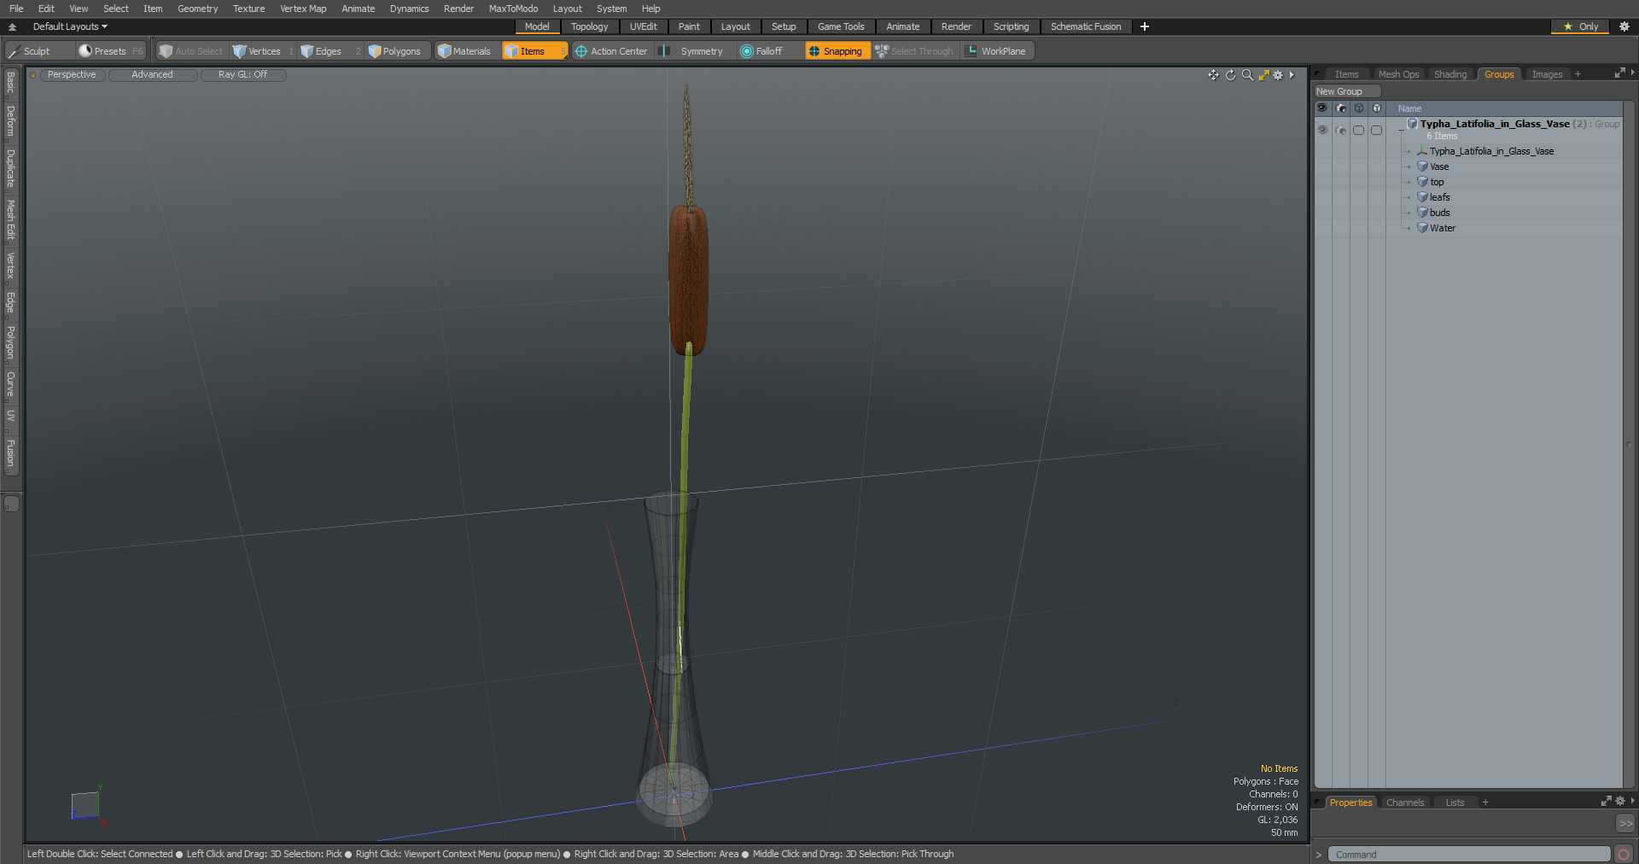Click the viewport axis orientation widget
The width and height of the screenshot is (1639, 864).
point(86,805)
